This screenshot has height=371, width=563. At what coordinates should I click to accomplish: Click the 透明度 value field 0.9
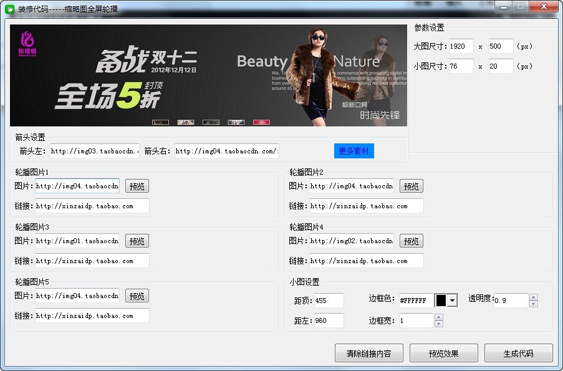click(511, 301)
